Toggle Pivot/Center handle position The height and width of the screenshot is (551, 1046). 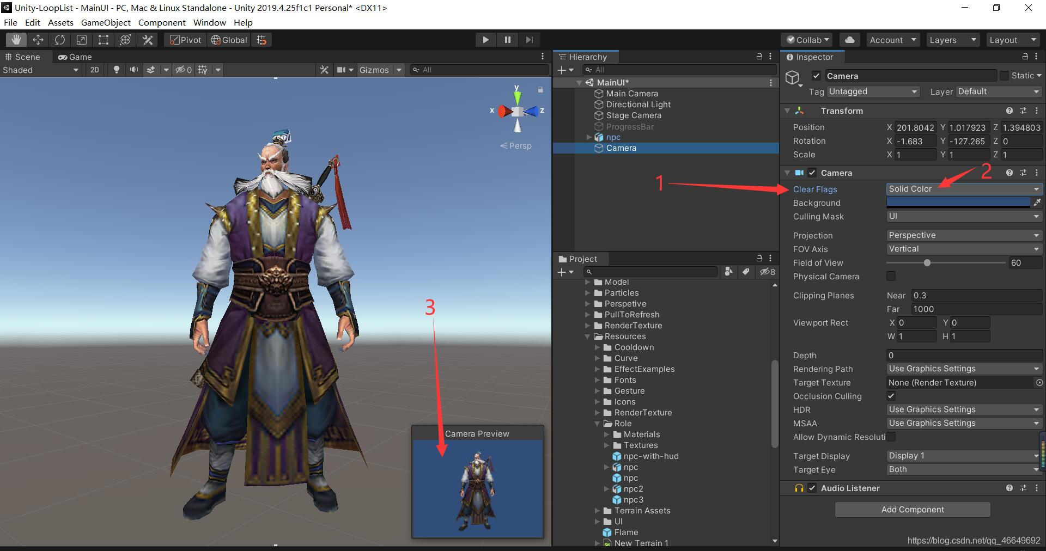(x=185, y=40)
